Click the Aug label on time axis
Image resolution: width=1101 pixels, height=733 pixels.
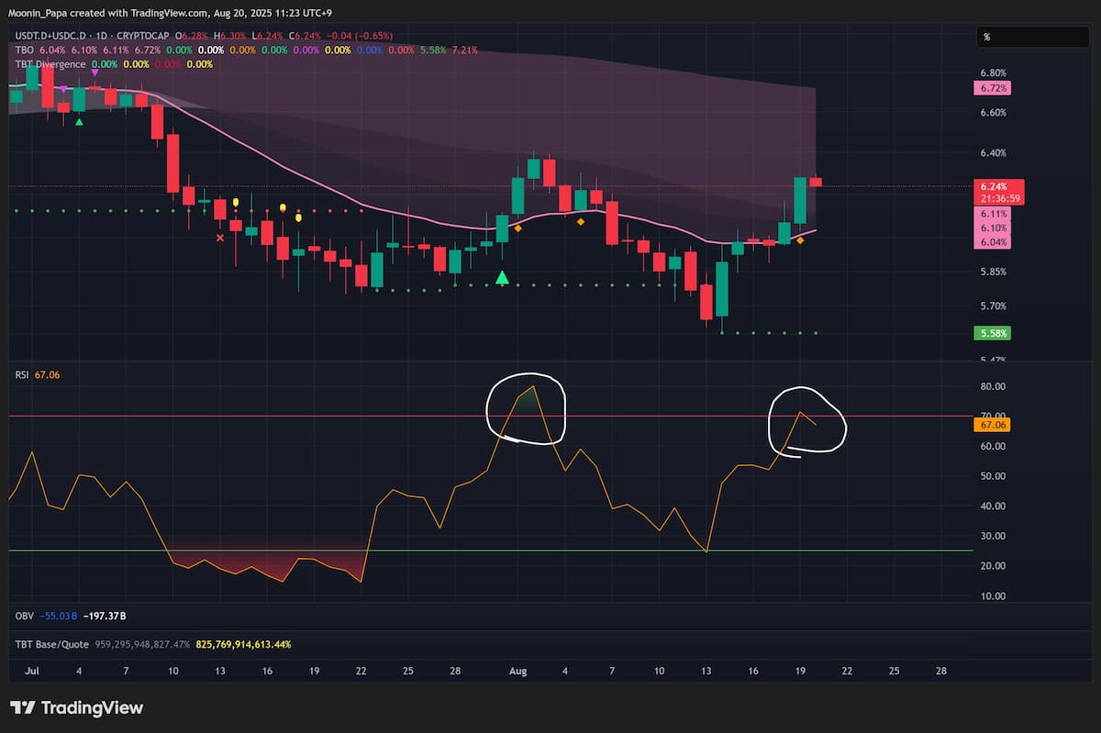click(x=518, y=672)
